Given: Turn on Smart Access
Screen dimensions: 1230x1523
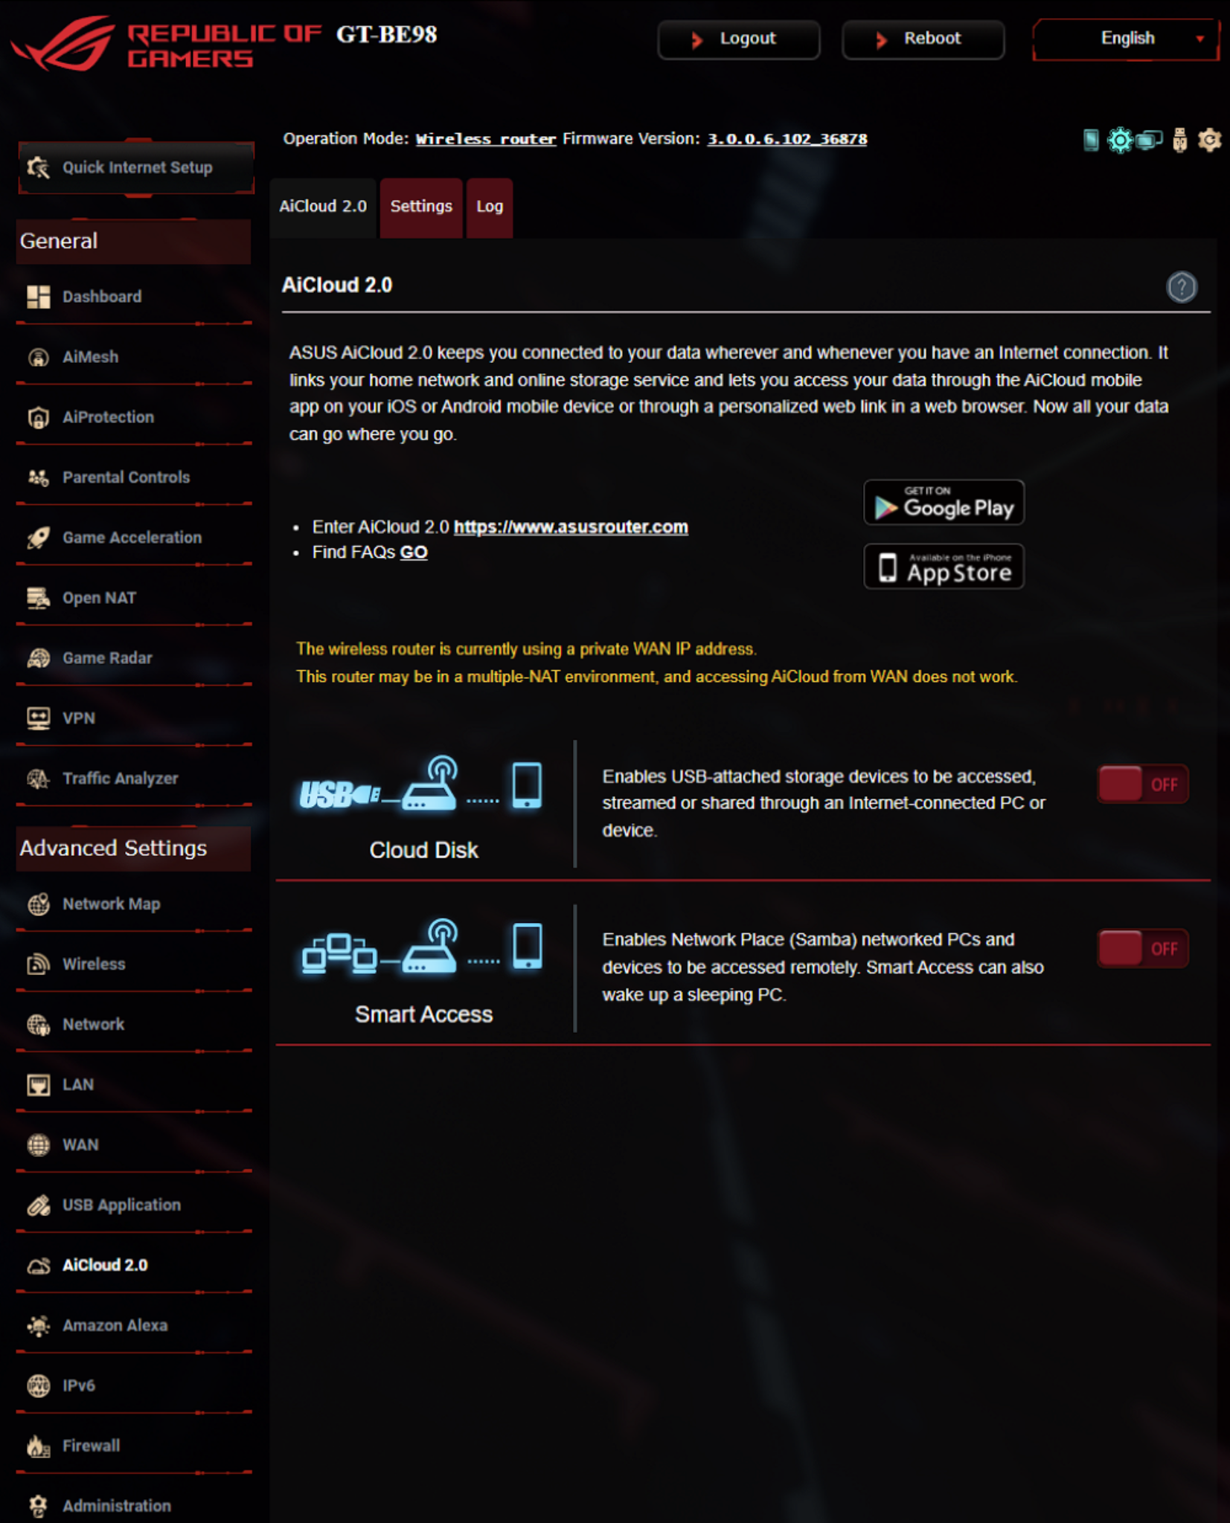Looking at the screenshot, I should pyautogui.click(x=1142, y=948).
